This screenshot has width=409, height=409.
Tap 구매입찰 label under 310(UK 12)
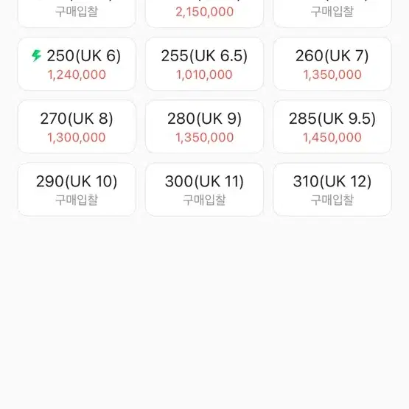pos(332,200)
